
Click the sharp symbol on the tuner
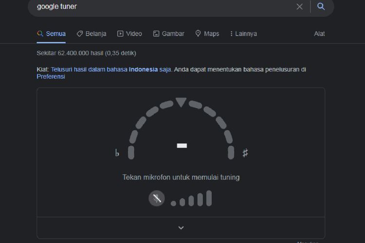[245, 153]
